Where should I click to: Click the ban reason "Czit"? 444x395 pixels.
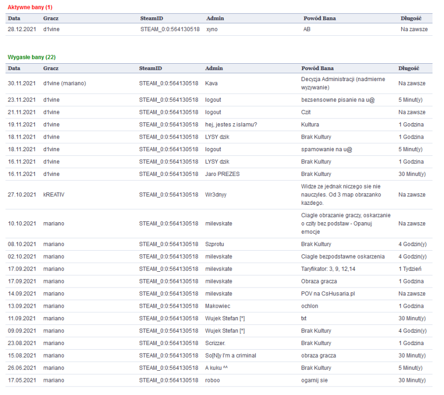(306, 112)
